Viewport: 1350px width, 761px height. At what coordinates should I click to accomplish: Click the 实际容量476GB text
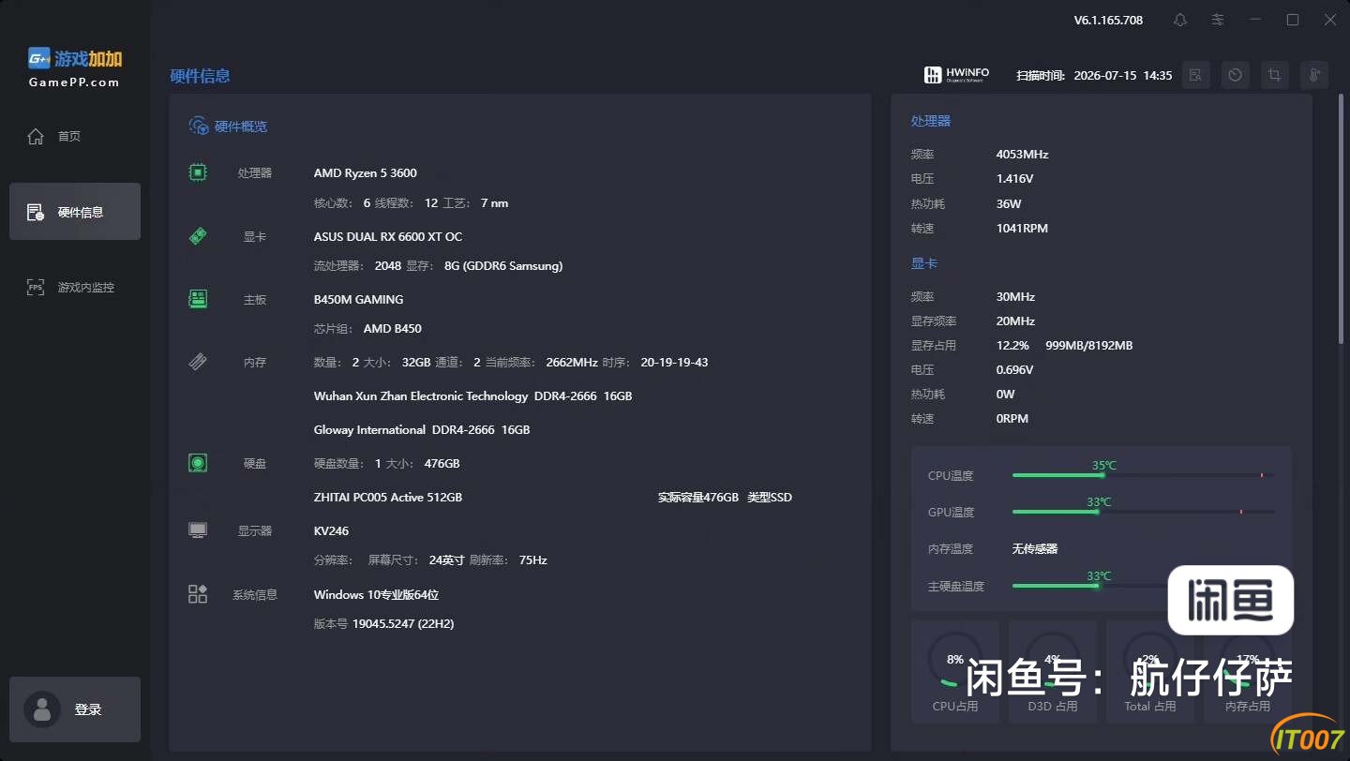pyautogui.click(x=698, y=497)
